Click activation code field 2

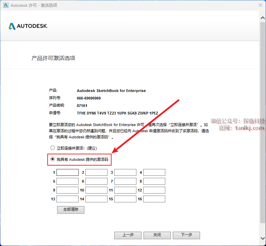click(x=96, y=172)
